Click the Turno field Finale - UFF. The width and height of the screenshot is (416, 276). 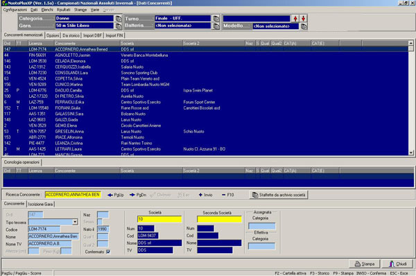183,18
